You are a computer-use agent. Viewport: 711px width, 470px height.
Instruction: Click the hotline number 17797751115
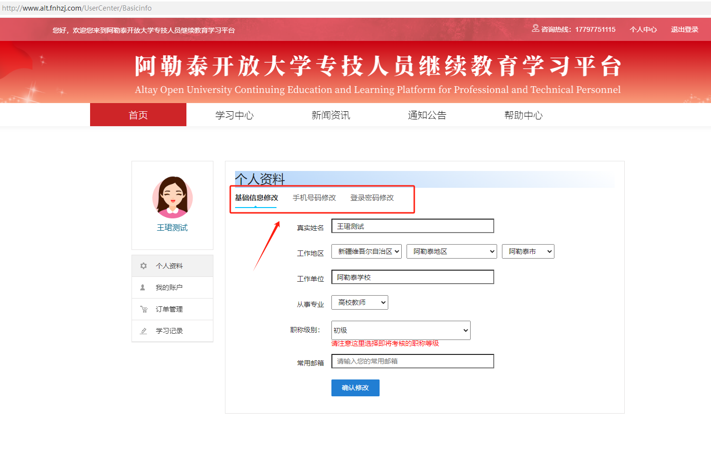pyautogui.click(x=595, y=29)
